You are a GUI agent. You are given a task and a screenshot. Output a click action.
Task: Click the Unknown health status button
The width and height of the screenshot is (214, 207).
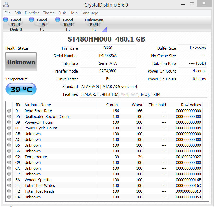point(21,62)
